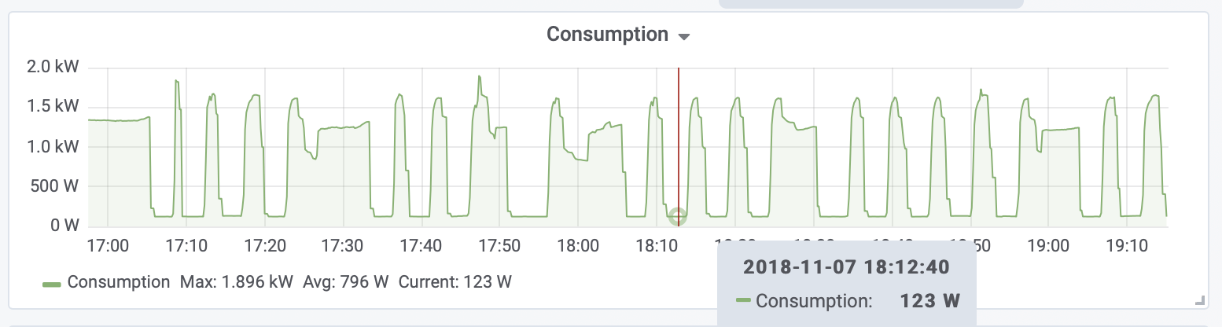Screen dimensions: 1222x327
Task: Click the green series marker in the tooltip
Action: tap(743, 300)
